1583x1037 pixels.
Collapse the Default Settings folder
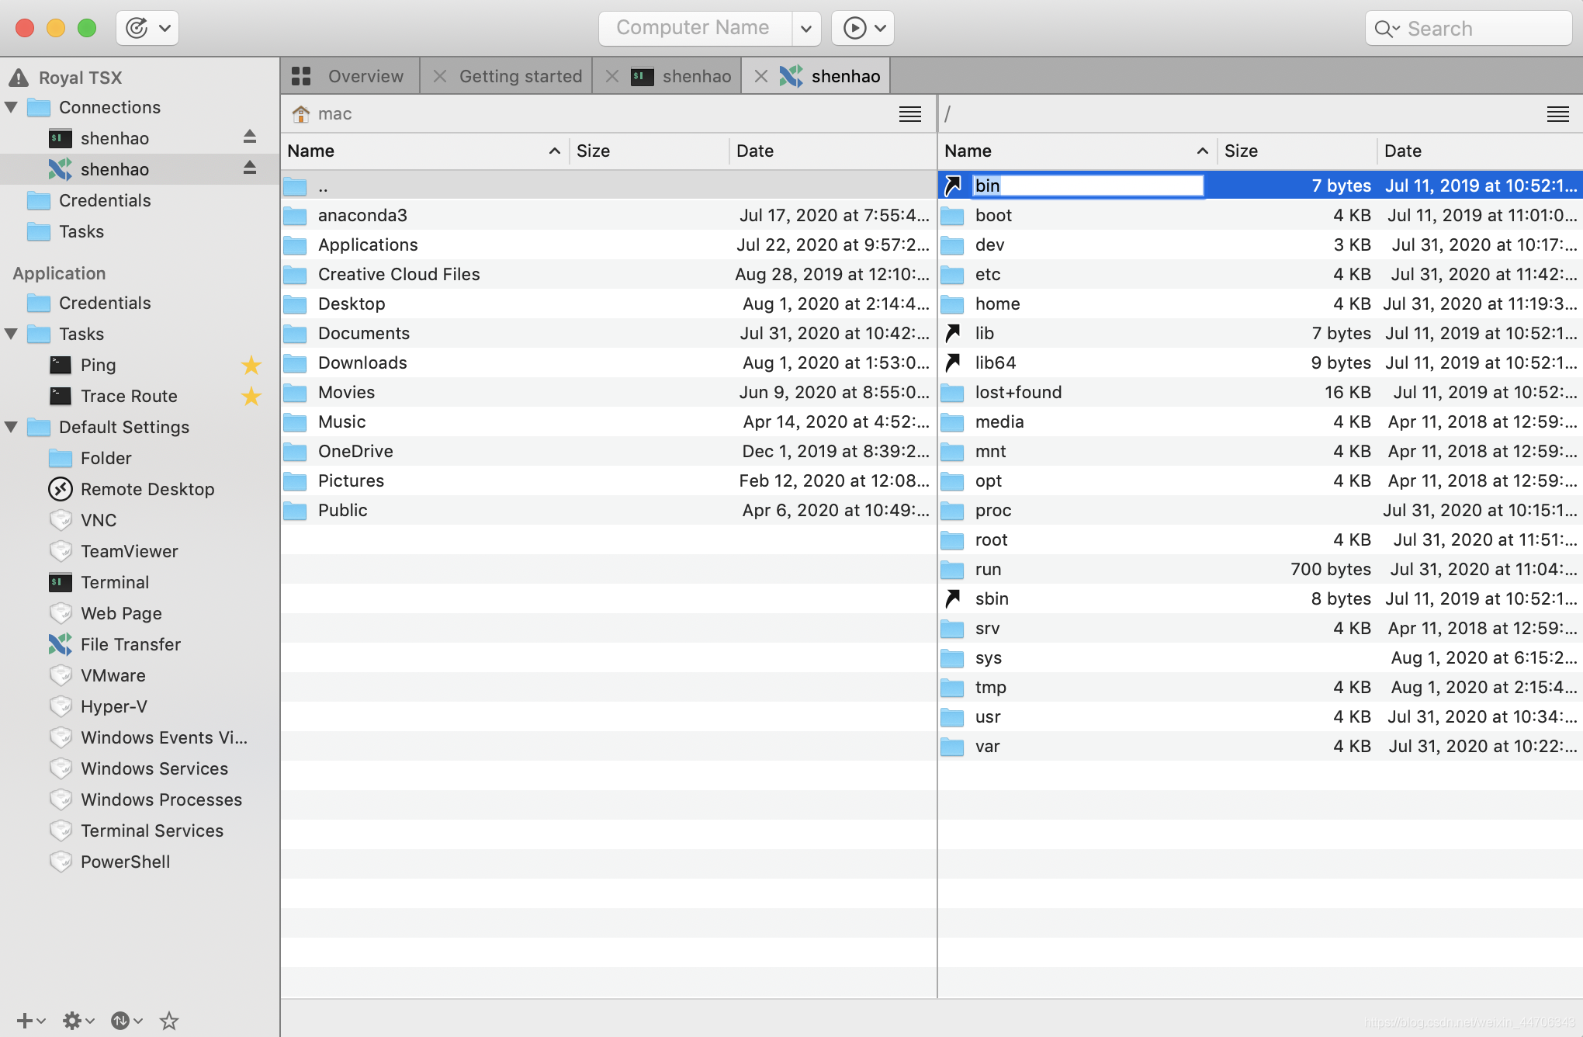pyautogui.click(x=12, y=427)
